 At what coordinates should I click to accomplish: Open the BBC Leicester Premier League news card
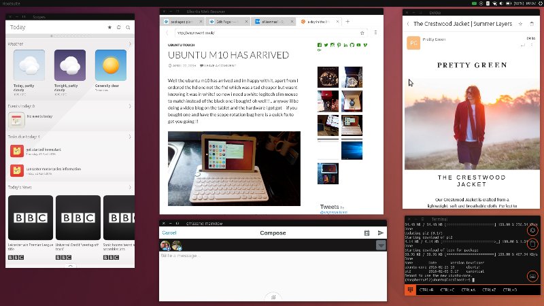coord(31,218)
